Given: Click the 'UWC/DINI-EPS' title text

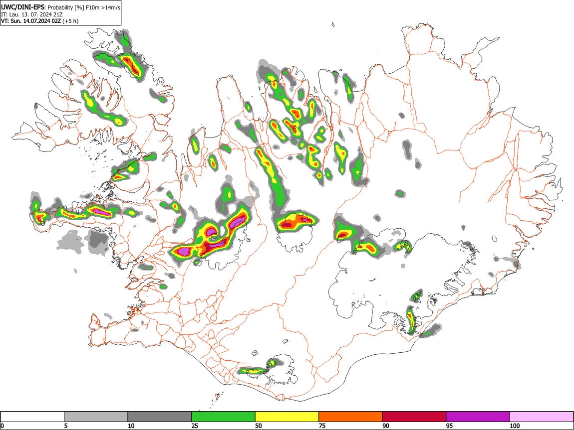Looking at the screenshot, I should click(x=22, y=7).
